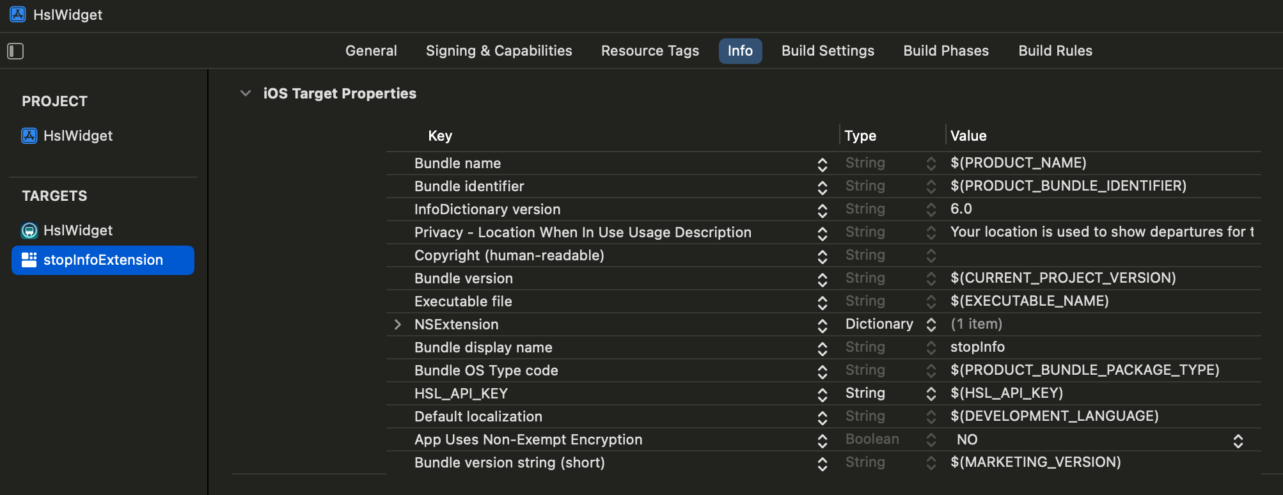Open key stepper for Bundle display name row

click(x=823, y=349)
